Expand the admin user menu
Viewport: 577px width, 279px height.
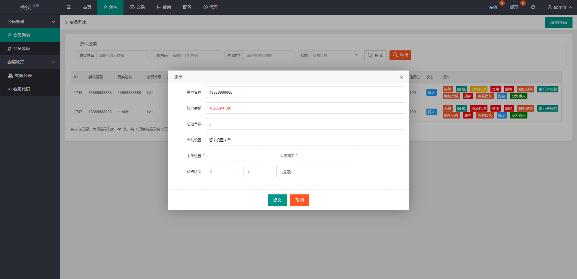[x=560, y=7]
